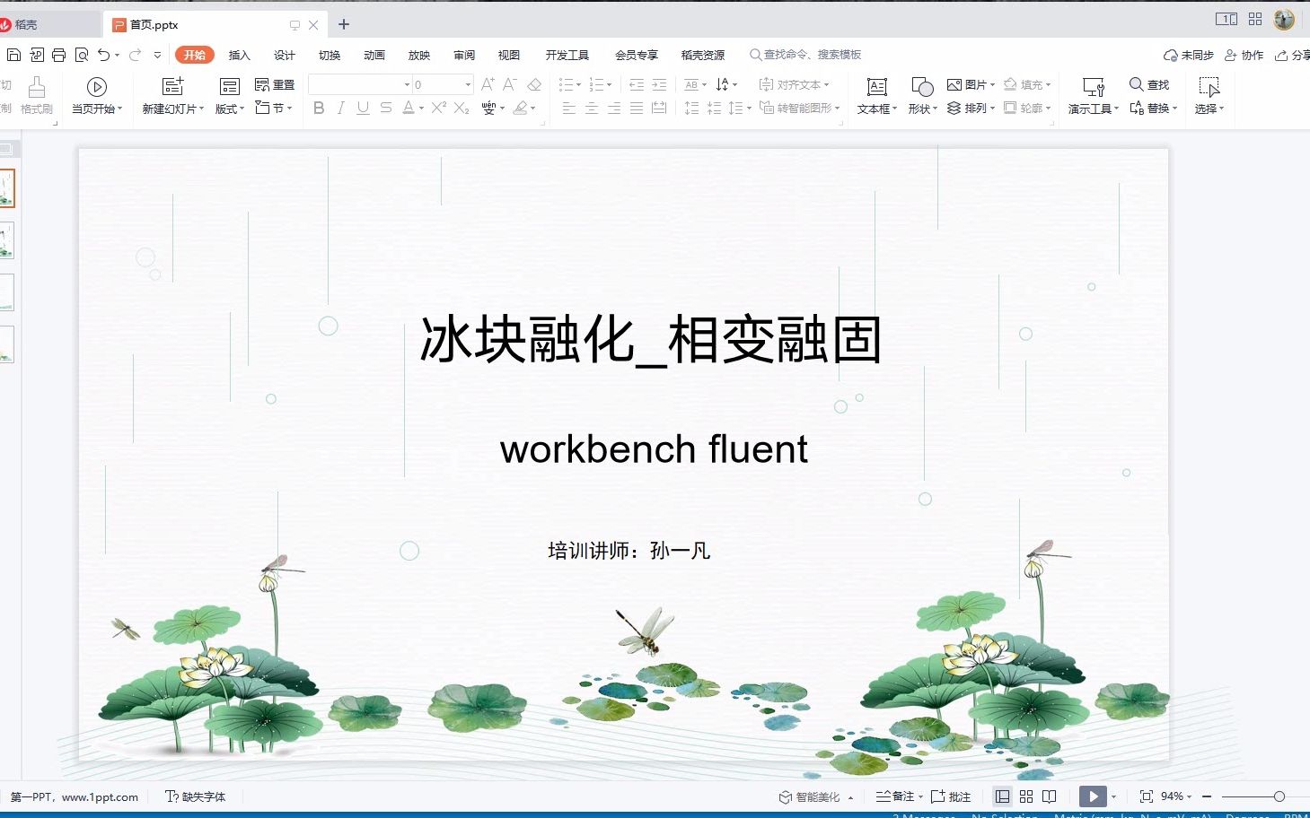Click the New Slide (新建幻灯片) icon
Viewport: 1310px width, 818px height.
(172, 86)
